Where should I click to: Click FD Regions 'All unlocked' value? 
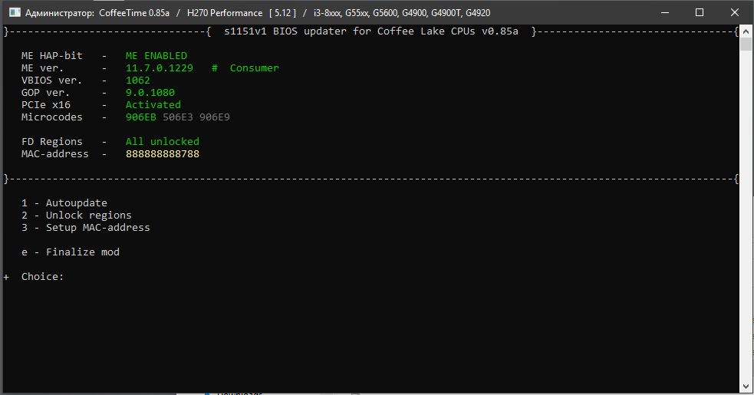coord(163,141)
